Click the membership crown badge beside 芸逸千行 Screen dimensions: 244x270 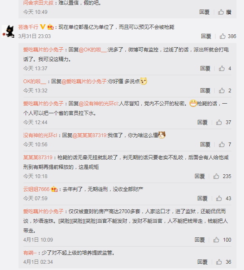[50, 27]
